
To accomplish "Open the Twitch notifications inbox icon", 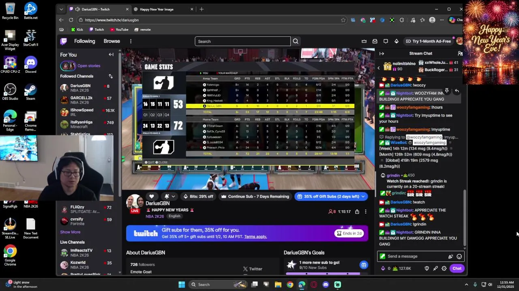I will (x=375, y=41).
